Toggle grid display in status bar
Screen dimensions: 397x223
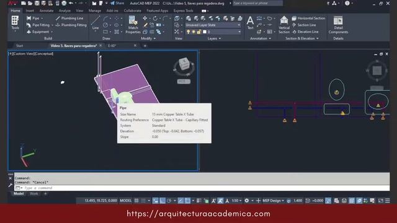[136, 201]
